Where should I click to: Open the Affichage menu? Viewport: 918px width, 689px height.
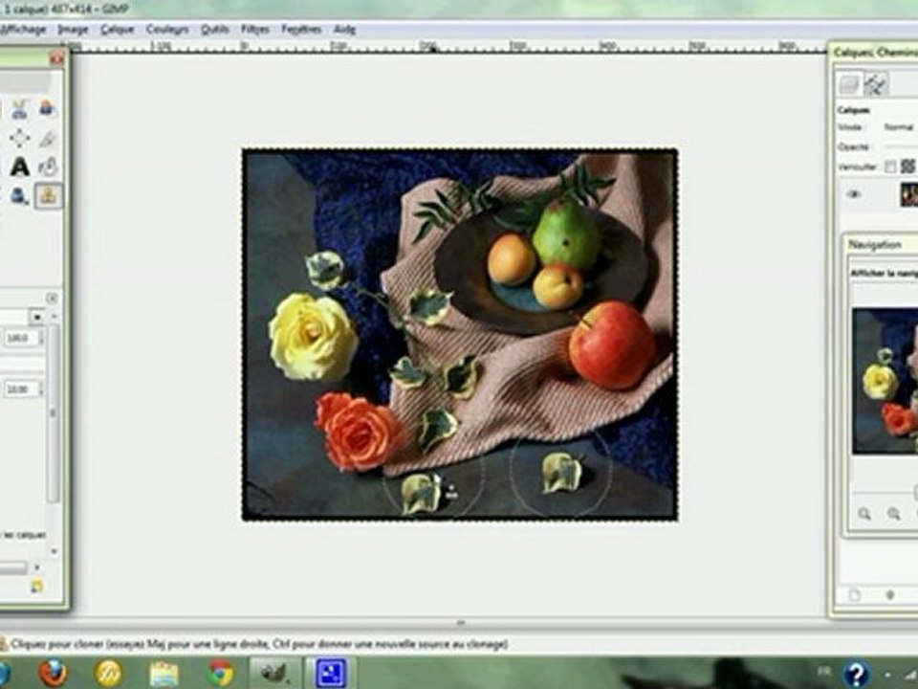point(22,29)
